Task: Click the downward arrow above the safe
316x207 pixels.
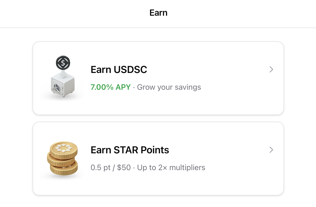Action: click(63, 73)
